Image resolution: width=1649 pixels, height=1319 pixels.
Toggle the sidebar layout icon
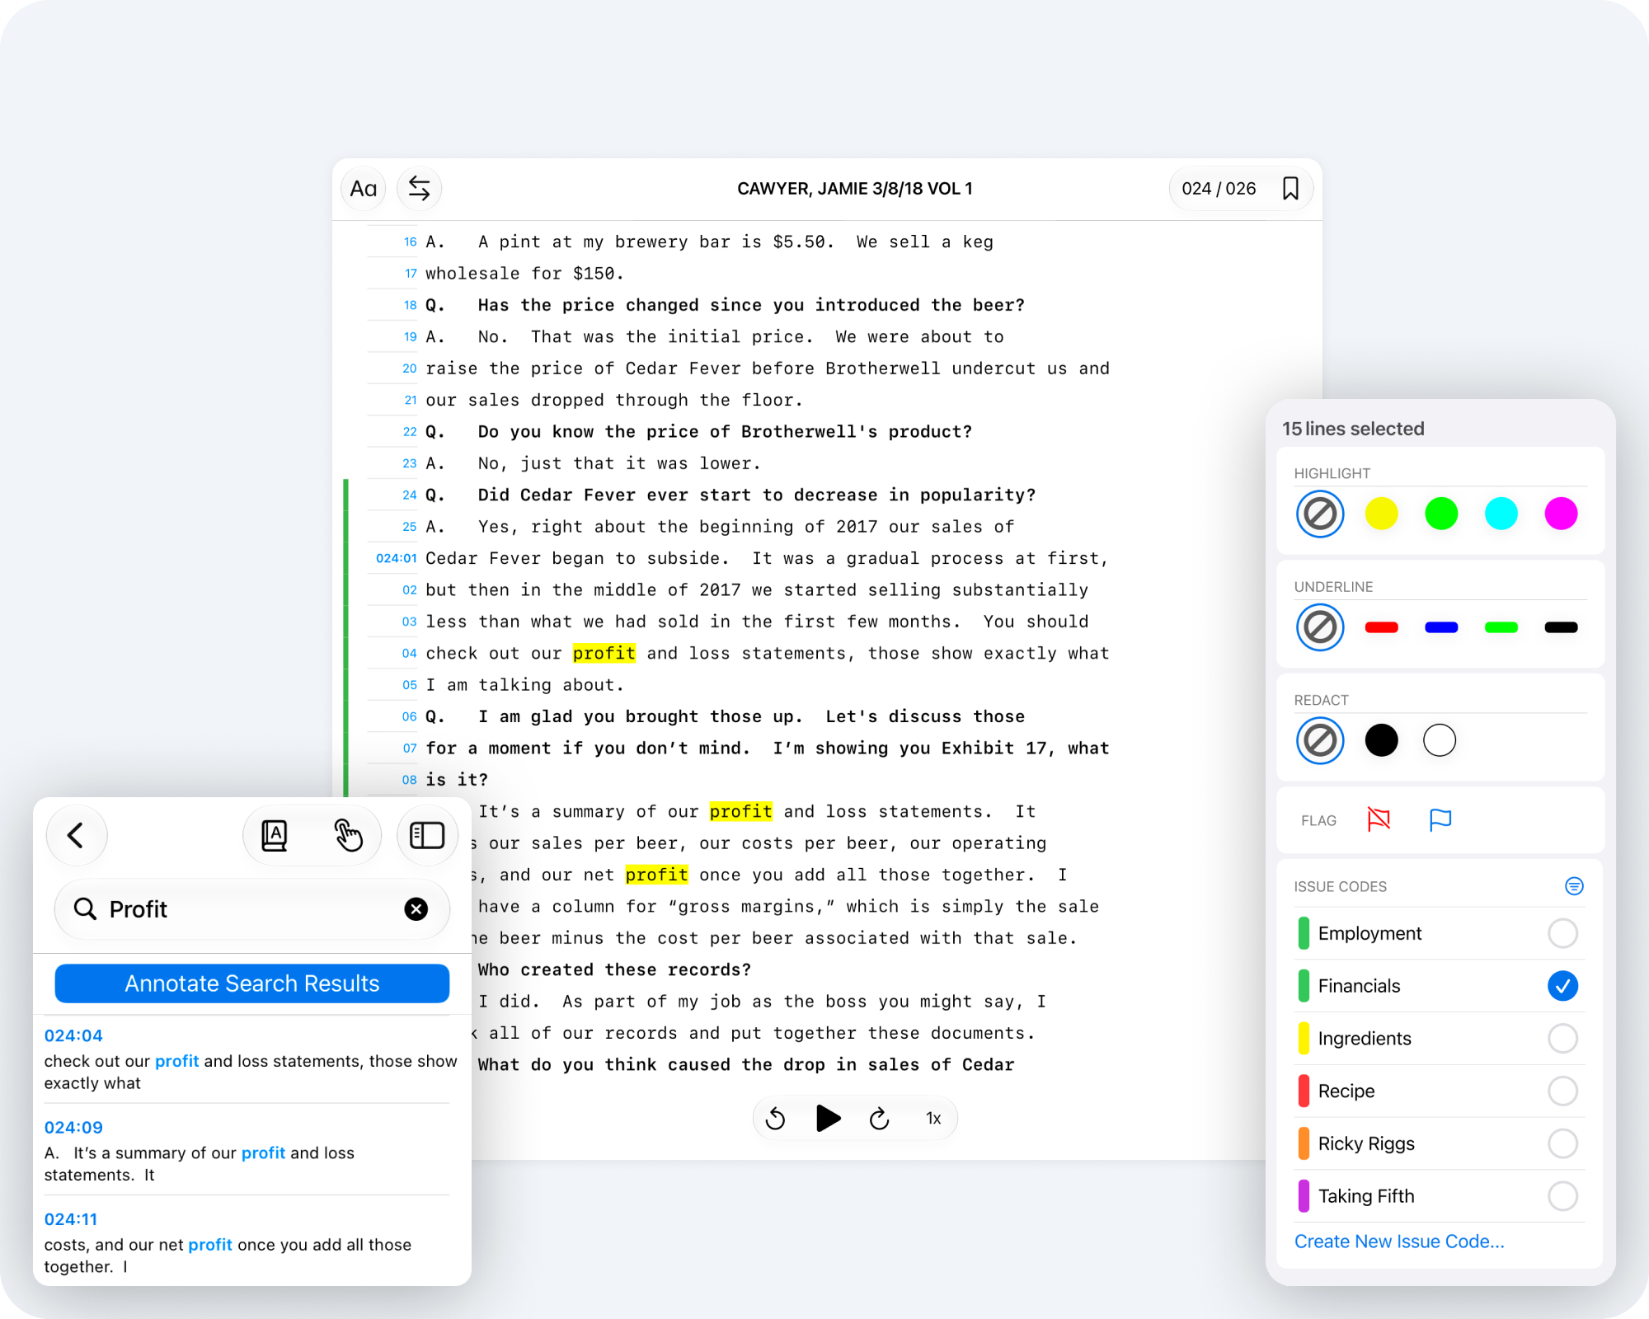click(427, 835)
